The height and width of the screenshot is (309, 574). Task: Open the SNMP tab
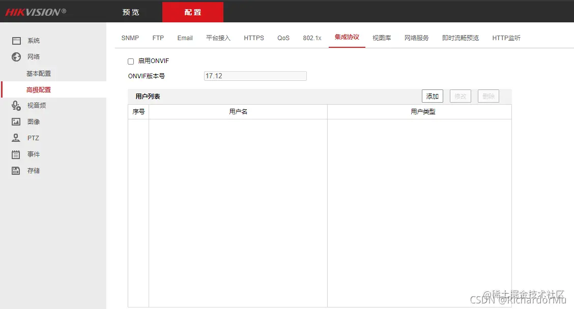(130, 38)
